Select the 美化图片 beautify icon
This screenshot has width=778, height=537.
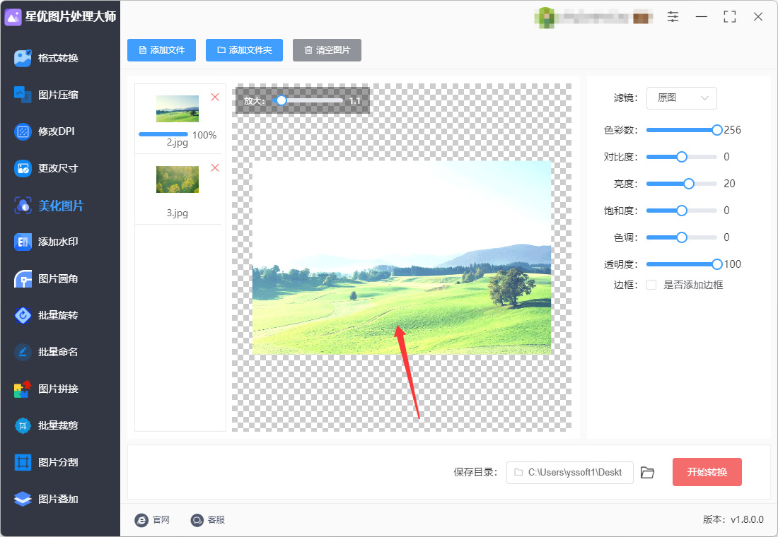(23, 206)
